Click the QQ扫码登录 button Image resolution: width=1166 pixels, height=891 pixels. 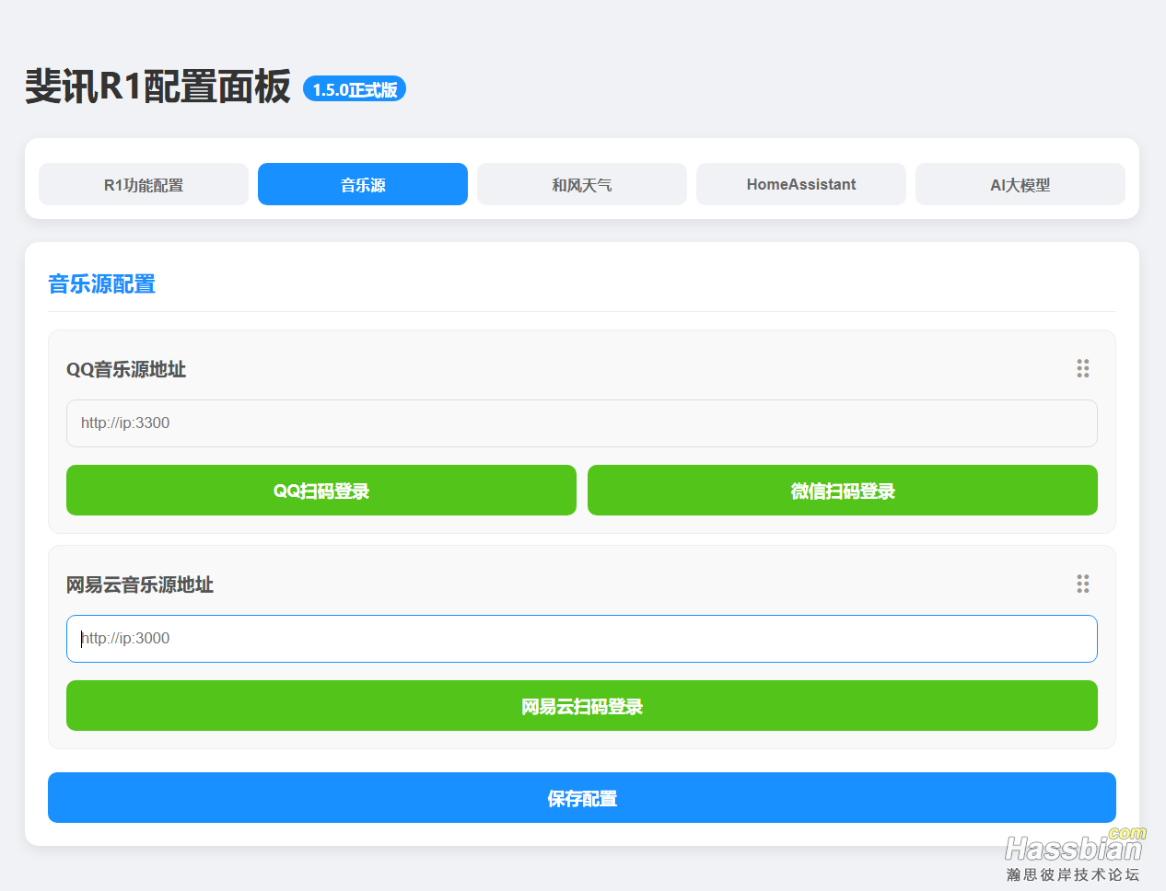(x=321, y=491)
